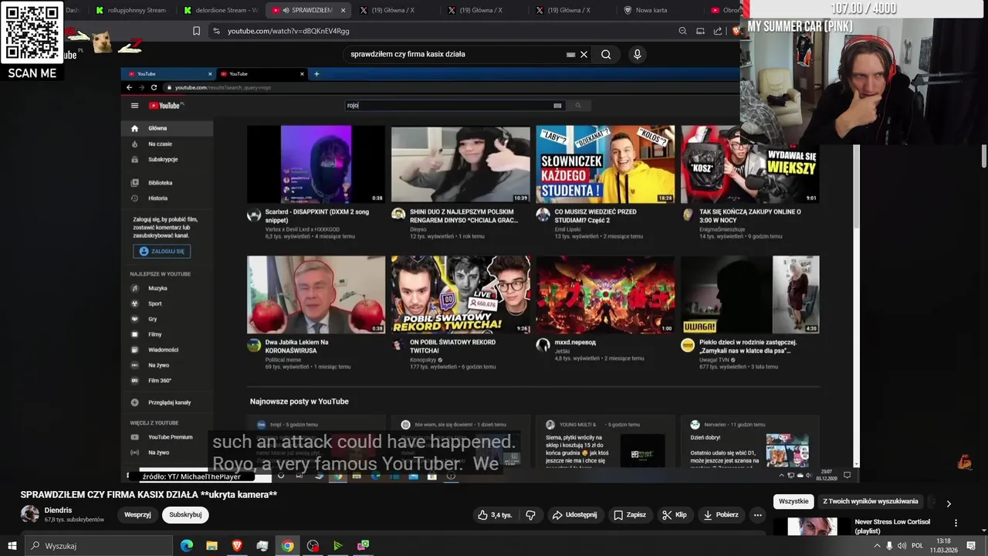This screenshot has height=556, width=988.
Task: Click Historia in the recorded YouTube sidebar
Action: [157, 198]
